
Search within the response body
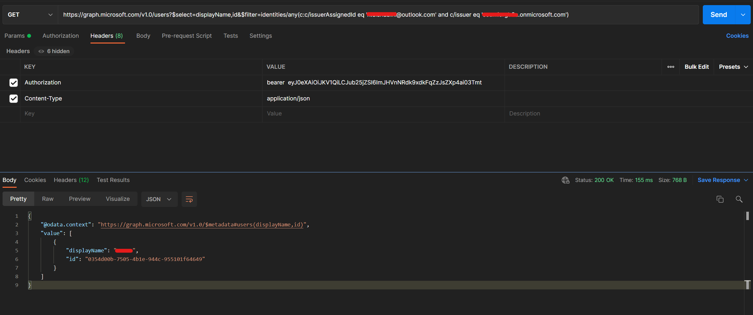tap(739, 199)
